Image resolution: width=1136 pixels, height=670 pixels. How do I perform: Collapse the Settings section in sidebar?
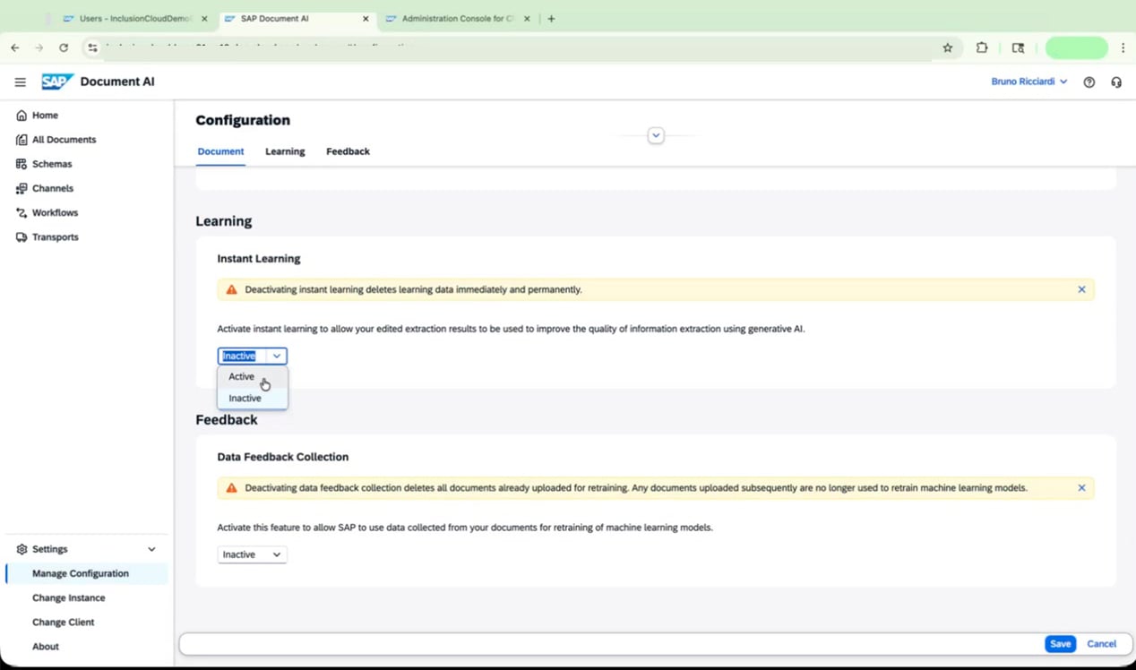coord(151,549)
